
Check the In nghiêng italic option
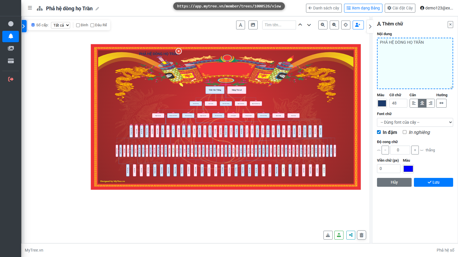pos(404,132)
